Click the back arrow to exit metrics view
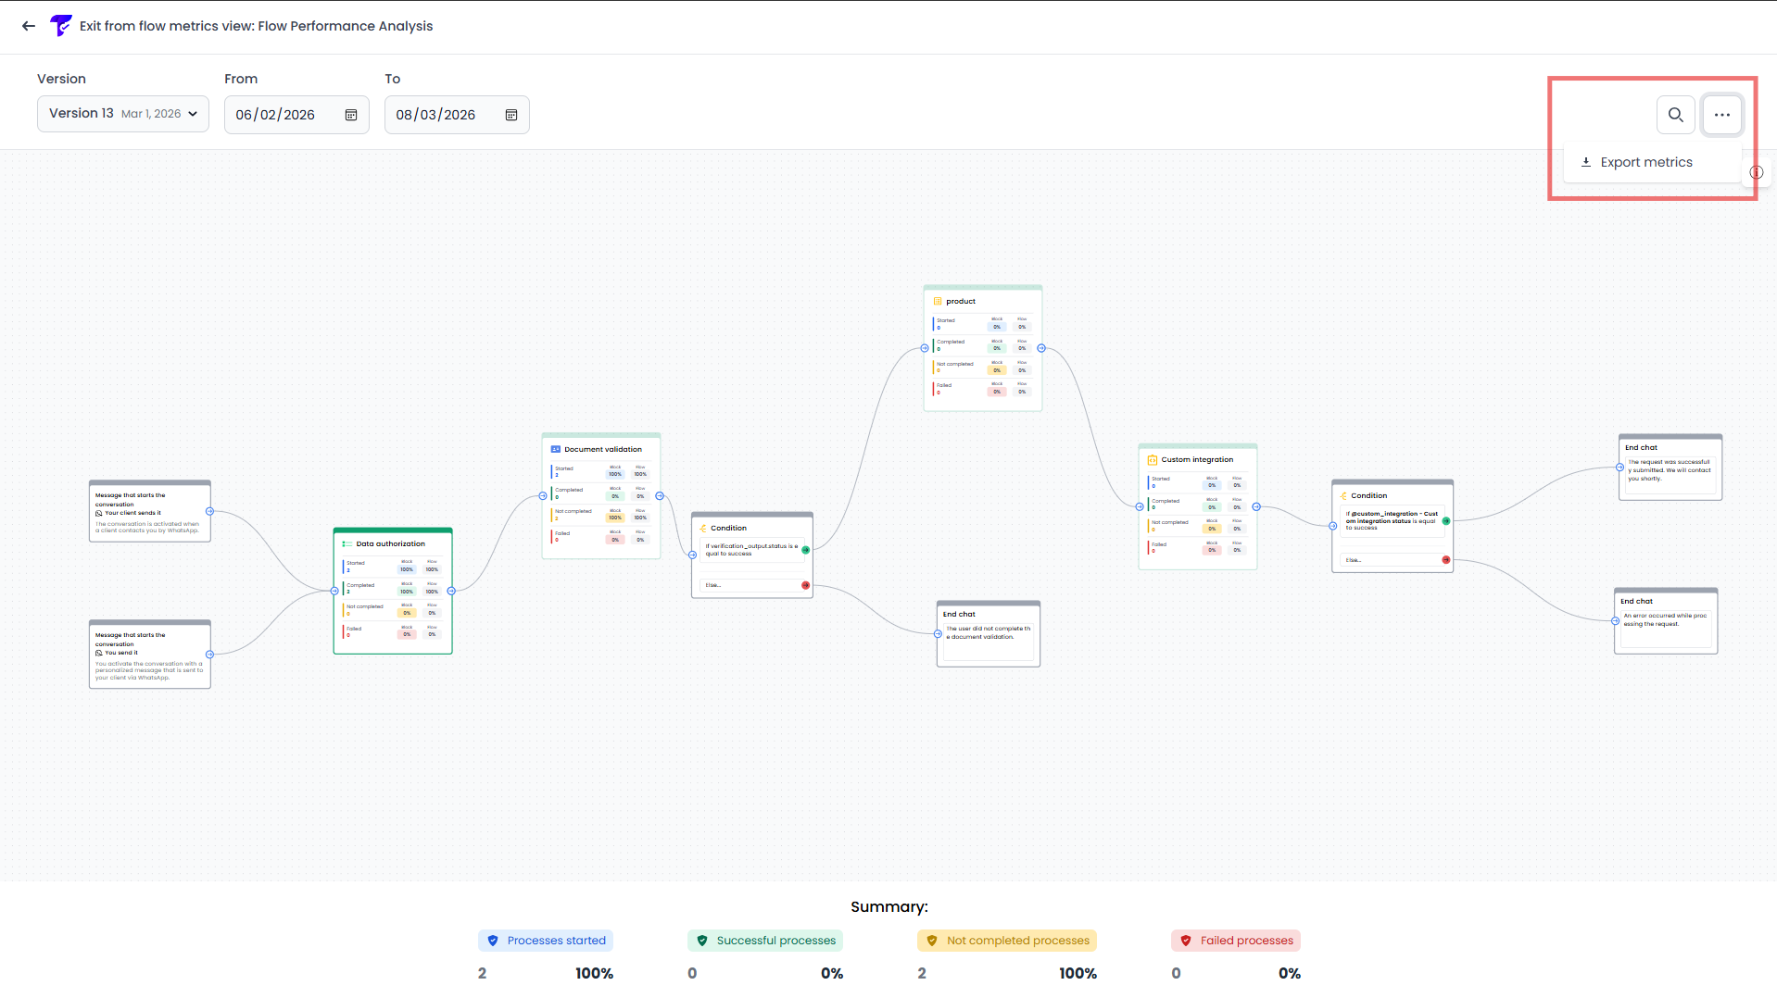Screen dimensions: 1777x998 click(x=28, y=26)
